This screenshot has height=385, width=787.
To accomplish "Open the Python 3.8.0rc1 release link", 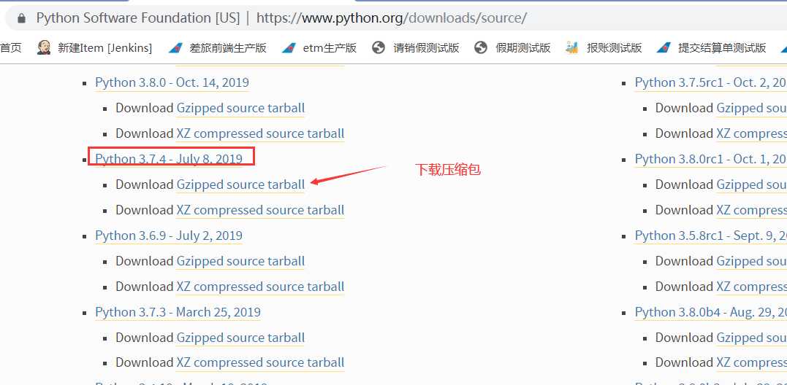I will click(x=711, y=159).
